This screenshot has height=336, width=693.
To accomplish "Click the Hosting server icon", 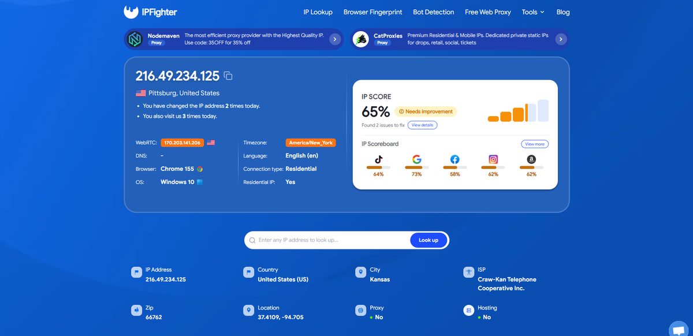I will (x=468, y=311).
